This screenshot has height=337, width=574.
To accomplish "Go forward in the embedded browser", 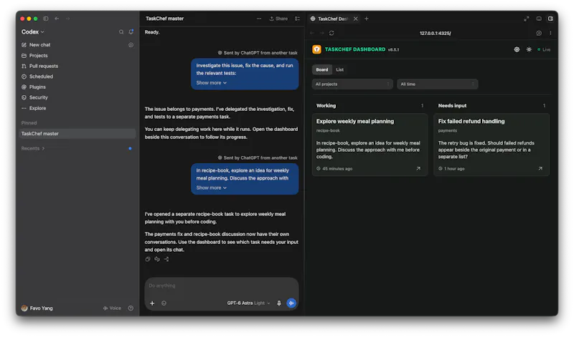I will (x=321, y=33).
